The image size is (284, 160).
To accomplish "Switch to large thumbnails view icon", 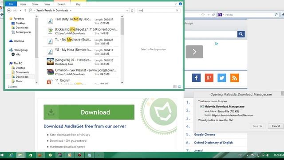I will (180, 87).
